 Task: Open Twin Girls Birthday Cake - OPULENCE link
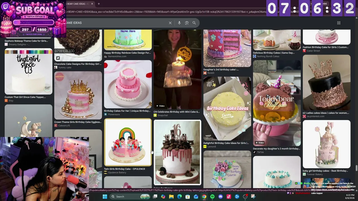pos(124,169)
